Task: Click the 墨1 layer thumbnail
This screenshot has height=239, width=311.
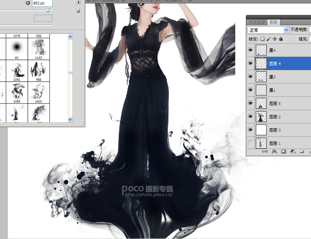Action: (x=261, y=90)
